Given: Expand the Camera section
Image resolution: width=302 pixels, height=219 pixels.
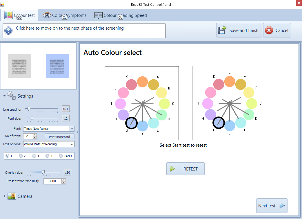Looking at the screenshot, I should point(4,196).
